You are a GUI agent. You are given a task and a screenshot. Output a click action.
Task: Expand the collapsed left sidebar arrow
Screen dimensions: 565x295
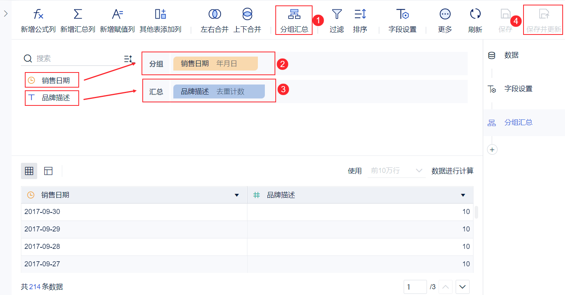point(5,14)
